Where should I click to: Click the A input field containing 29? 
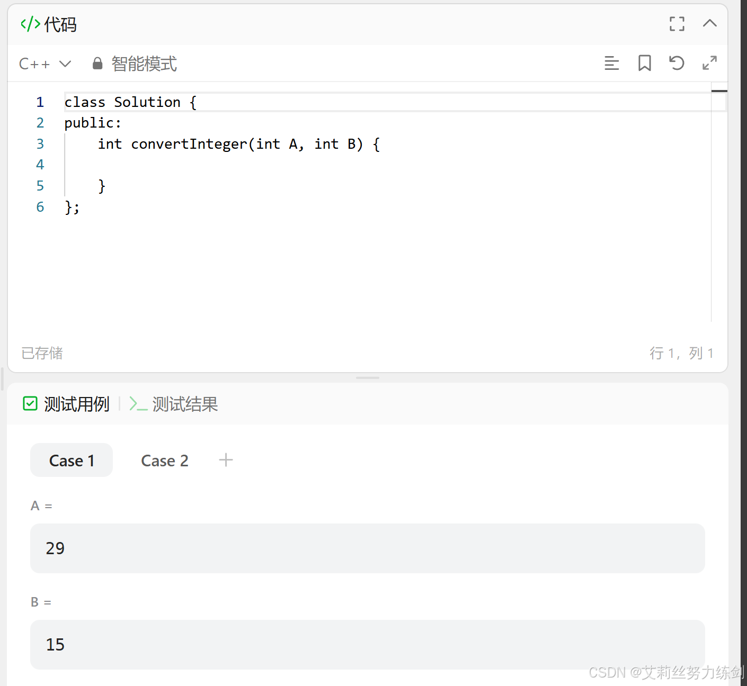(x=368, y=548)
